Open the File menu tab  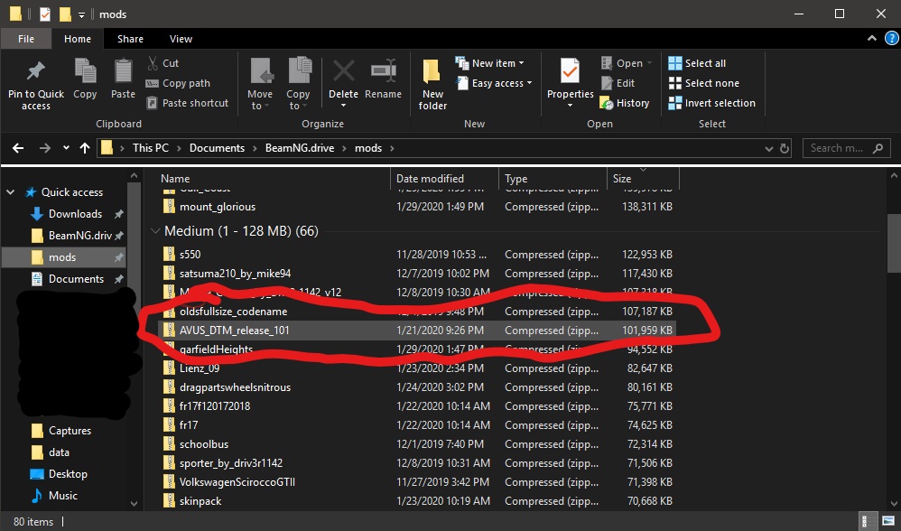[26, 39]
